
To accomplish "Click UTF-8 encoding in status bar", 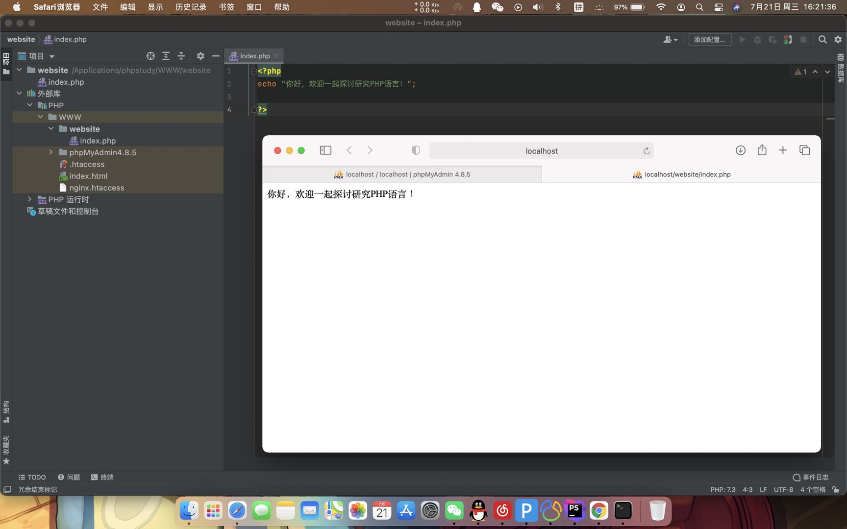I will click(x=783, y=489).
